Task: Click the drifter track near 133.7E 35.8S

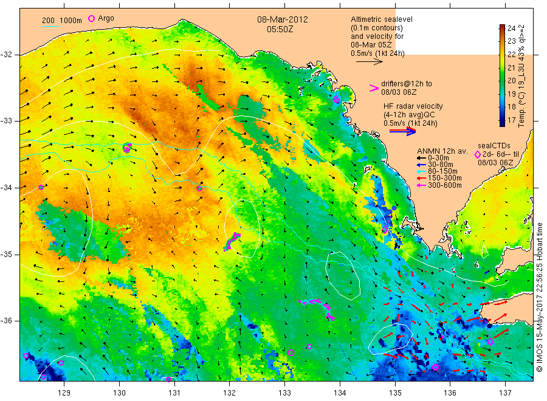Action: [x=317, y=309]
